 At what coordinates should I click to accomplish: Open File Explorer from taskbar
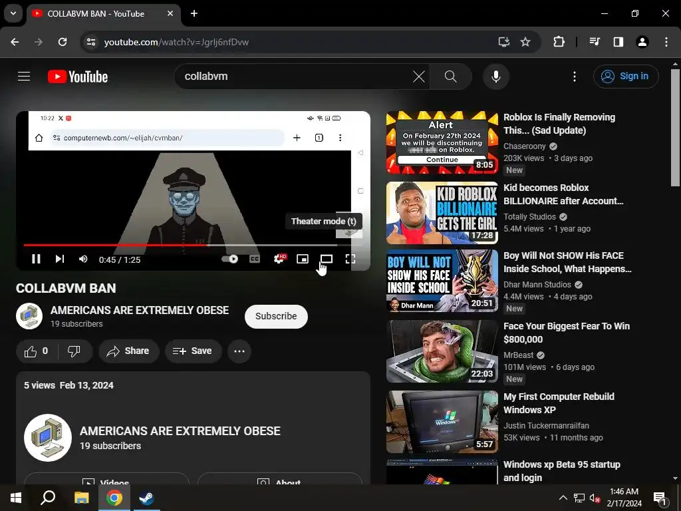(x=81, y=498)
